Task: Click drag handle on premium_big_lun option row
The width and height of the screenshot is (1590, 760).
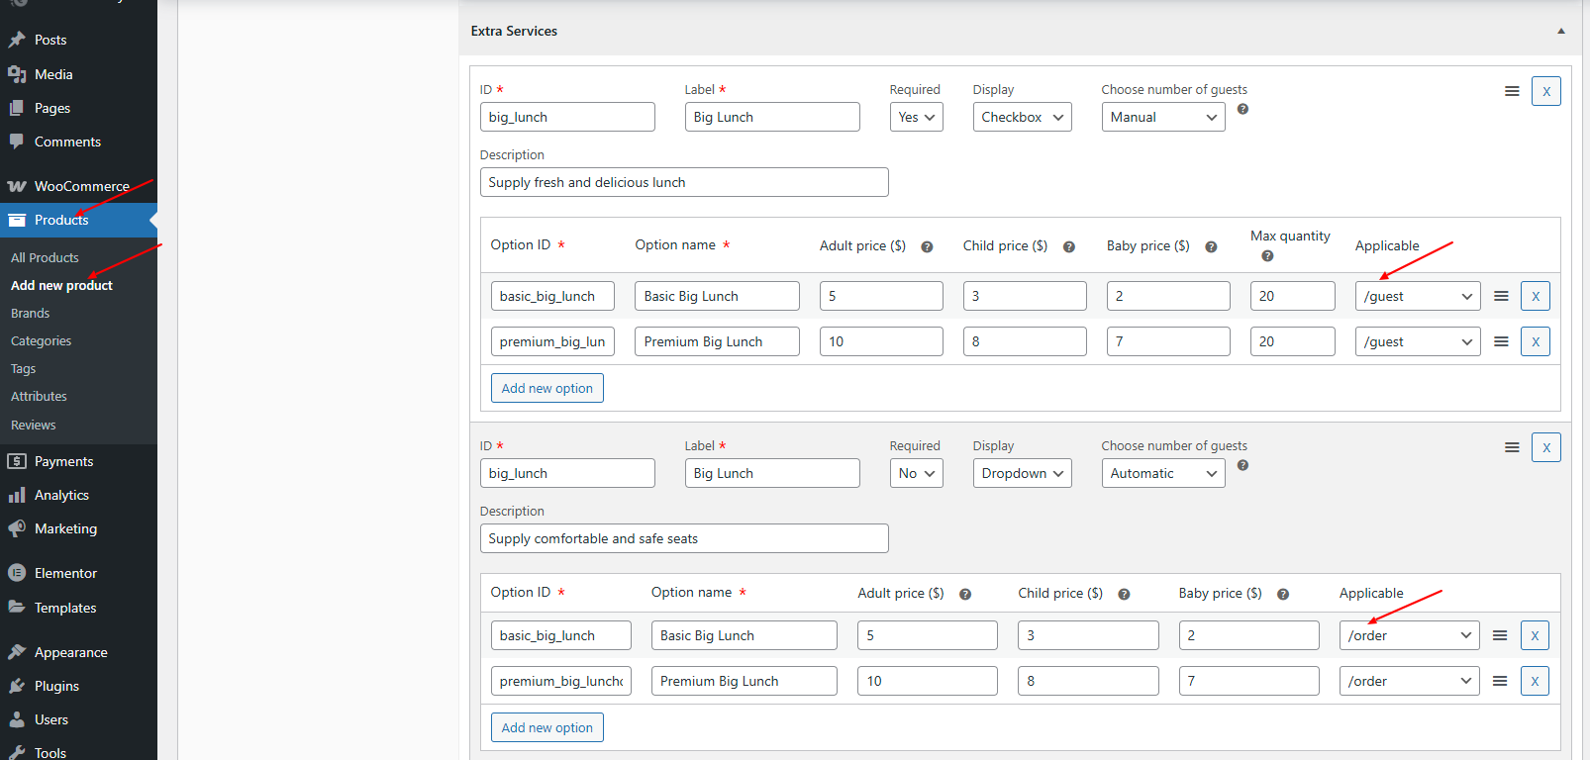Action: [x=1501, y=341]
